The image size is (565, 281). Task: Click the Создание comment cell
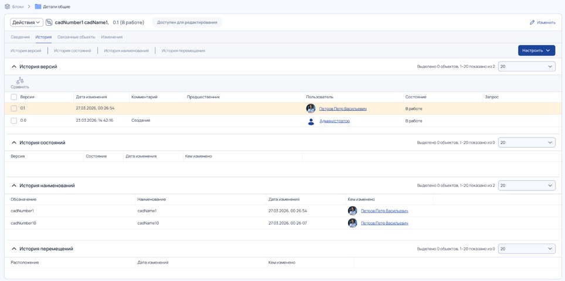pyautogui.click(x=141, y=121)
